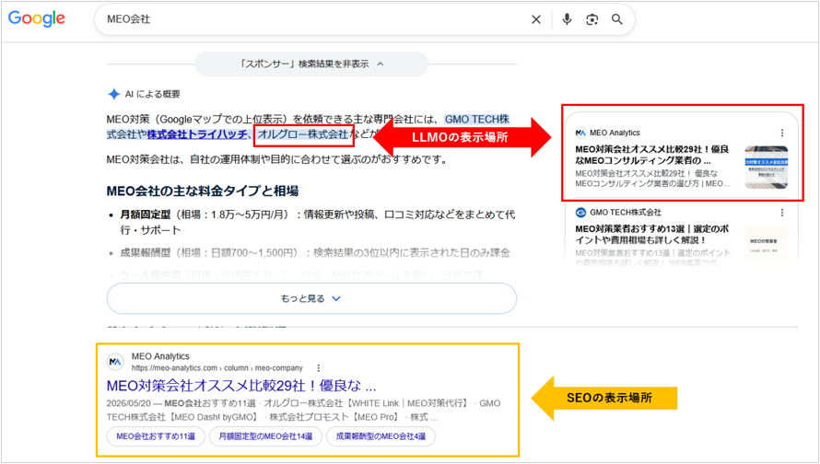
Task: Click the MEO Analytics site name above the URL
Action: pyautogui.click(x=160, y=356)
